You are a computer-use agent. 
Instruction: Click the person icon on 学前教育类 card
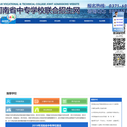[8, 101]
